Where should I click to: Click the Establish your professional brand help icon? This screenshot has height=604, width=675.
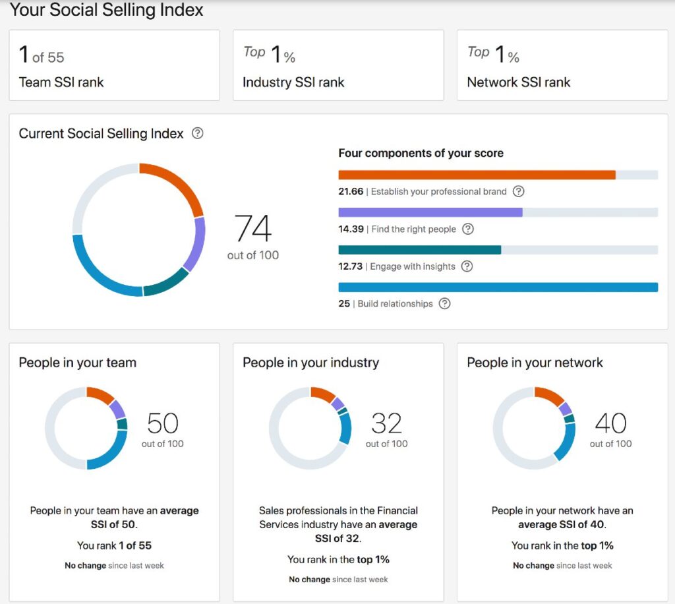[519, 191]
